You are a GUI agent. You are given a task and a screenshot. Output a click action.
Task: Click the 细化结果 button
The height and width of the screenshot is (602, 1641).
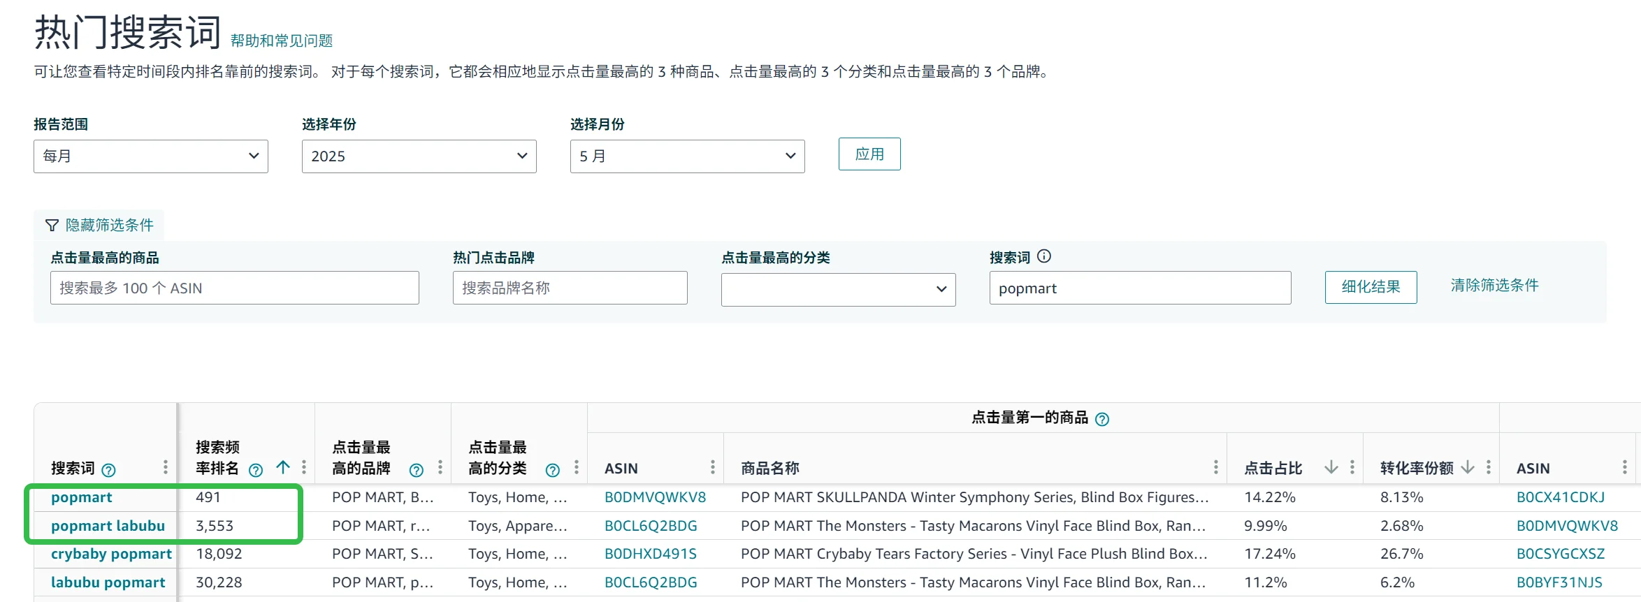(x=1371, y=287)
